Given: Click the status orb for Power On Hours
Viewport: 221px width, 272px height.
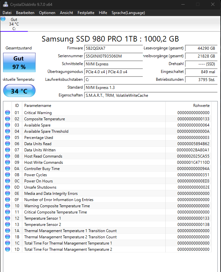Looking at the screenshot, I should [8, 181].
